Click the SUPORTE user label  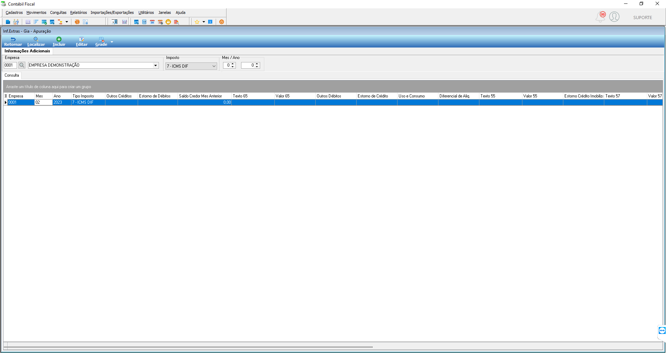pyautogui.click(x=642, y=17)
